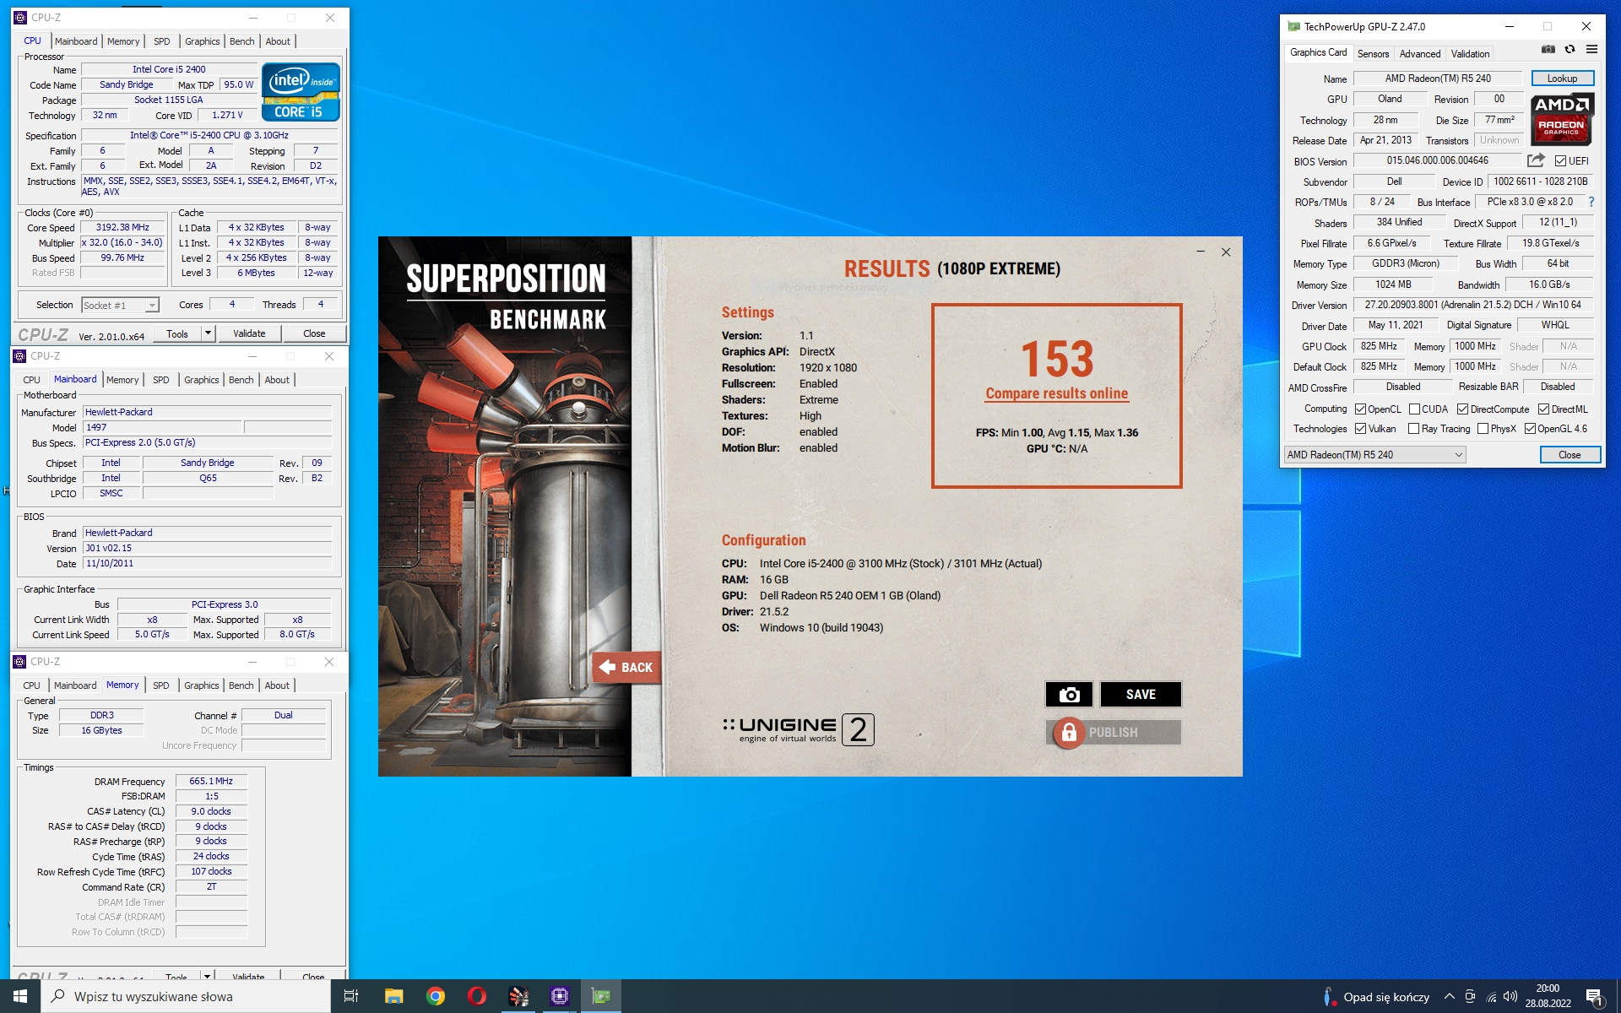The width and height of the screenshot is (1621, 1013).
Task: Open the network icon in system tray
Action: point(1491,996)
